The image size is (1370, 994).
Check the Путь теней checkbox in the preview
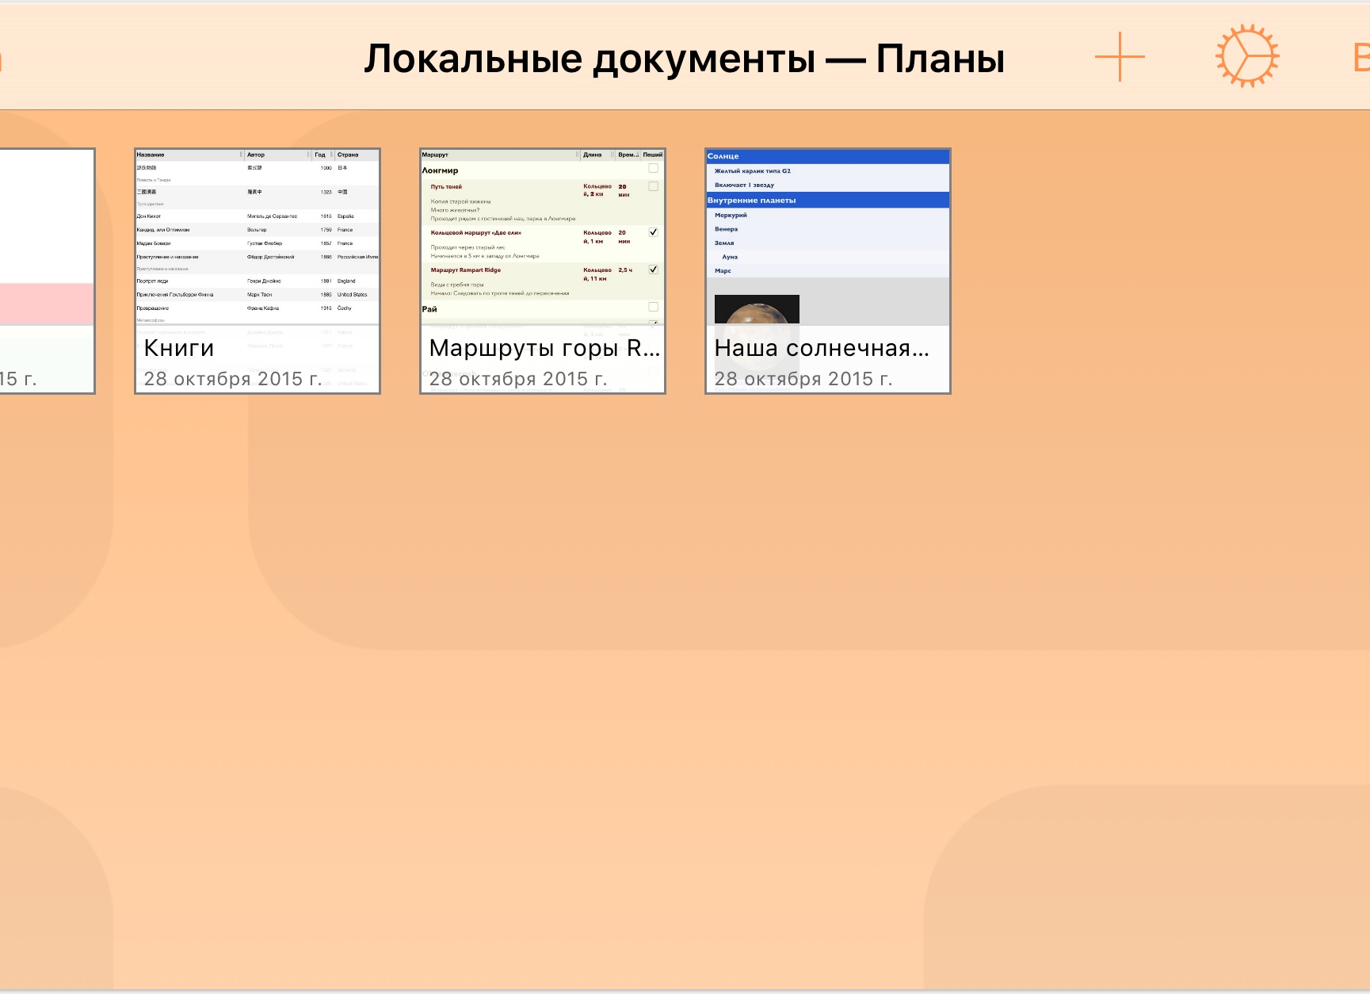click(x=654, y=188)
